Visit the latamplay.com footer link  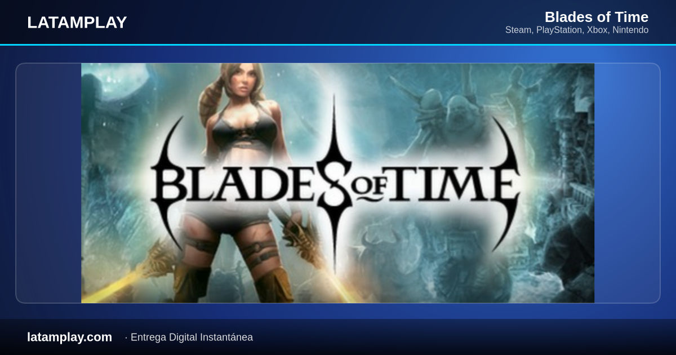(69, 337)
